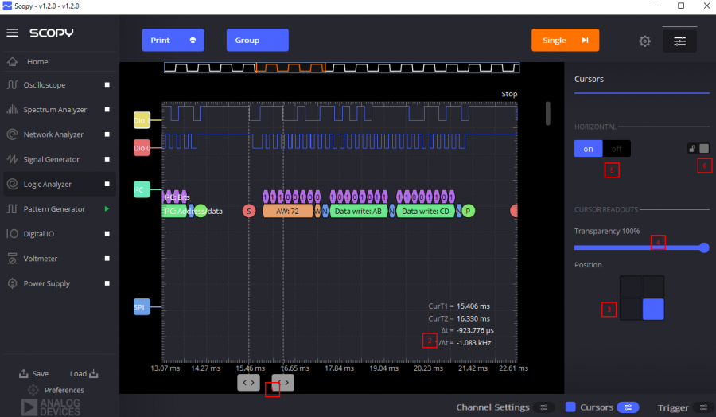Toggle the Oscilloscope run square
The height and width of the screenshot is (417, 716).
[x=107, y=84]
